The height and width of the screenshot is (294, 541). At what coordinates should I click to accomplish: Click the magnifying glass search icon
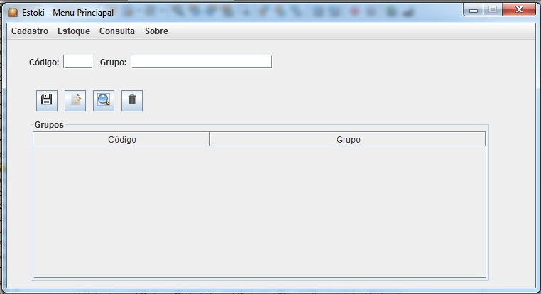pyautogui.click(x=104, y=100)
